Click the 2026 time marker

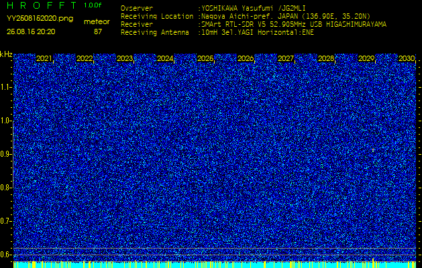246,58
